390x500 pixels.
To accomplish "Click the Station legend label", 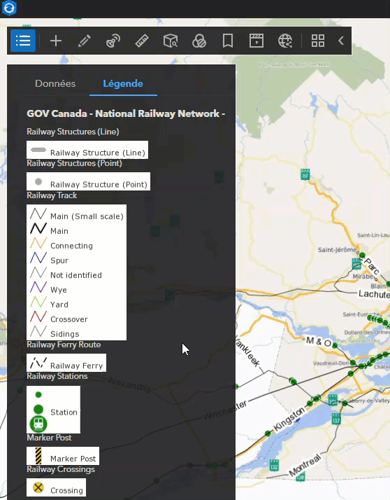I will (64, 412).
